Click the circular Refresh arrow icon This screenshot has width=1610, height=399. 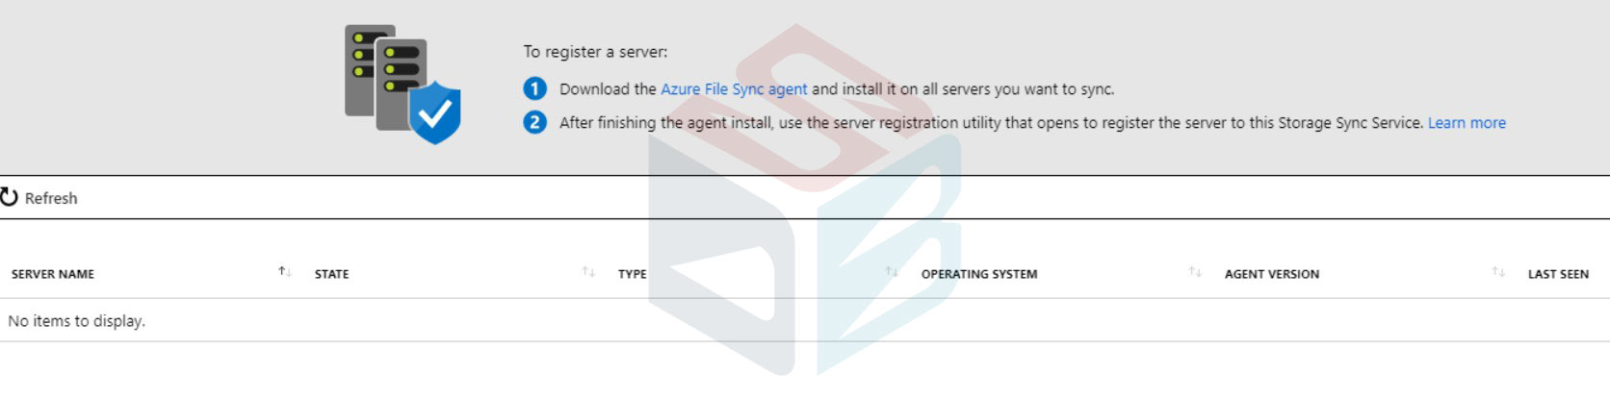(9, 197)
